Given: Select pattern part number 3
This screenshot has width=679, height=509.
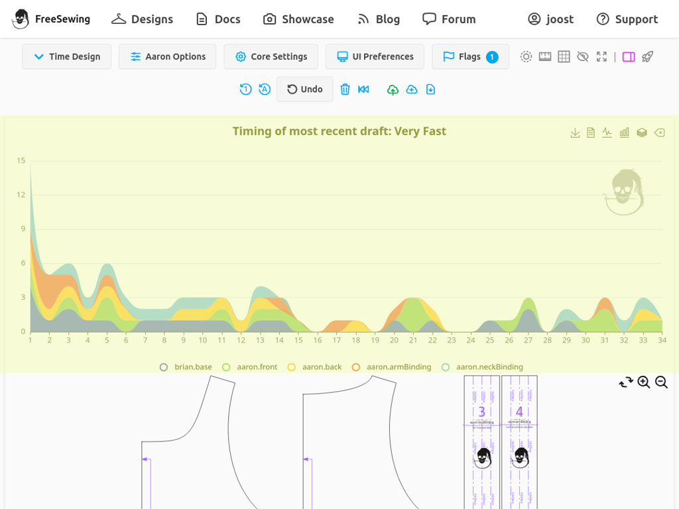Looking at the screenshot, I should click(482, 442).
